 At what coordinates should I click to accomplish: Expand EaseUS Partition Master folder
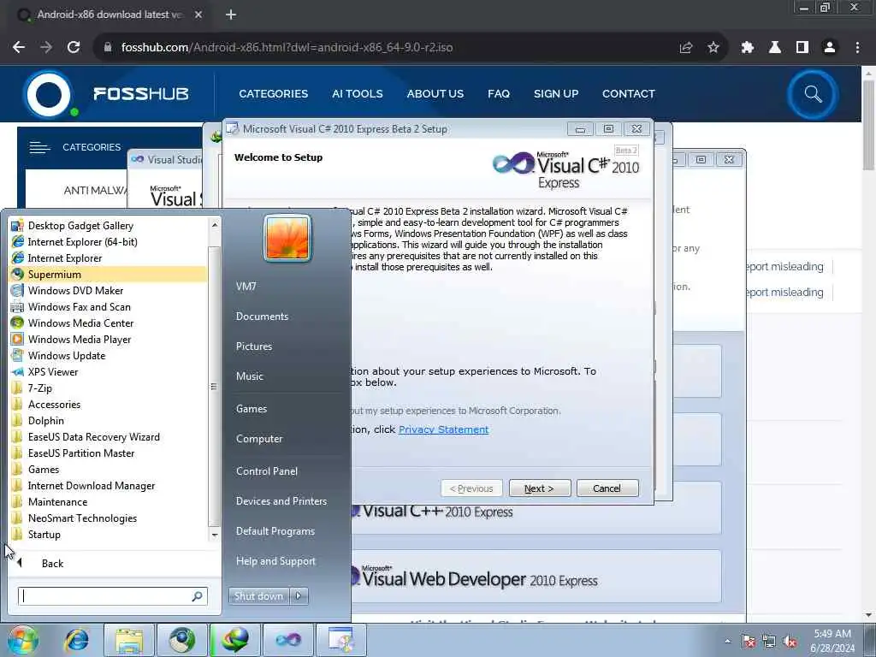(81, 453)
